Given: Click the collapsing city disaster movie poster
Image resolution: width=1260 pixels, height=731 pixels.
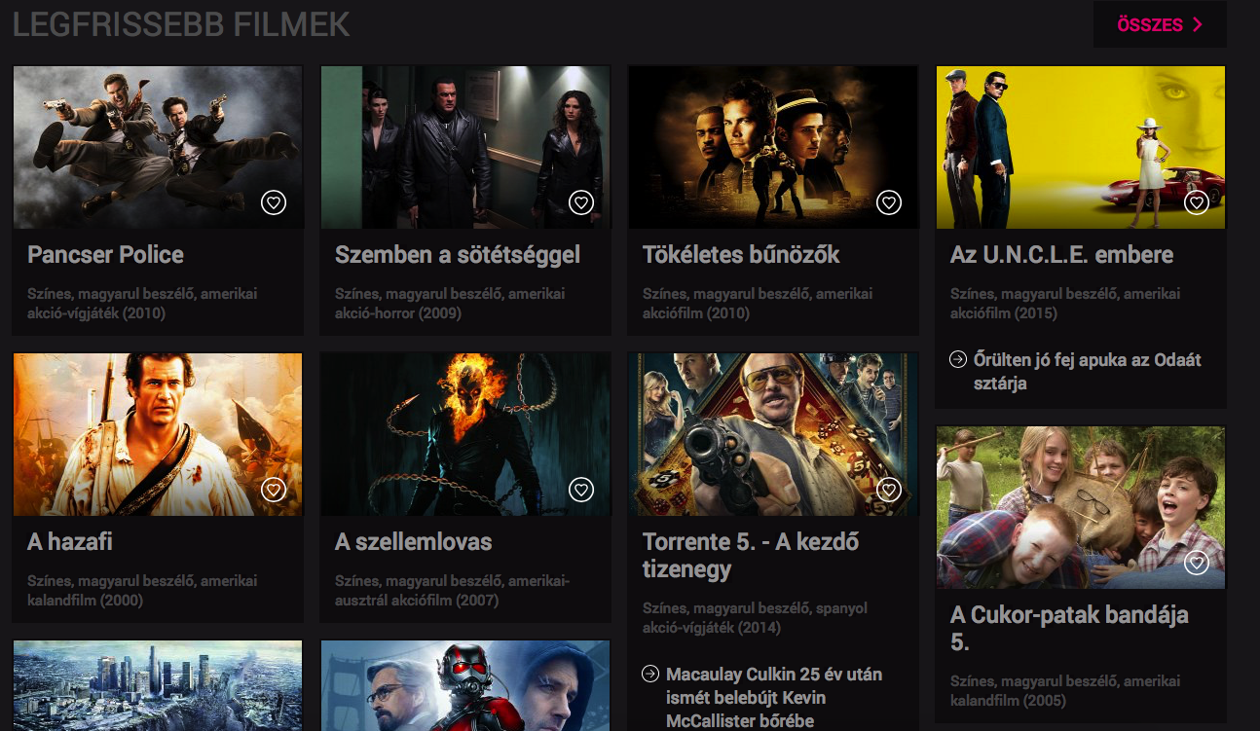Looking at the screenshot, I should [x=158, y=685].
